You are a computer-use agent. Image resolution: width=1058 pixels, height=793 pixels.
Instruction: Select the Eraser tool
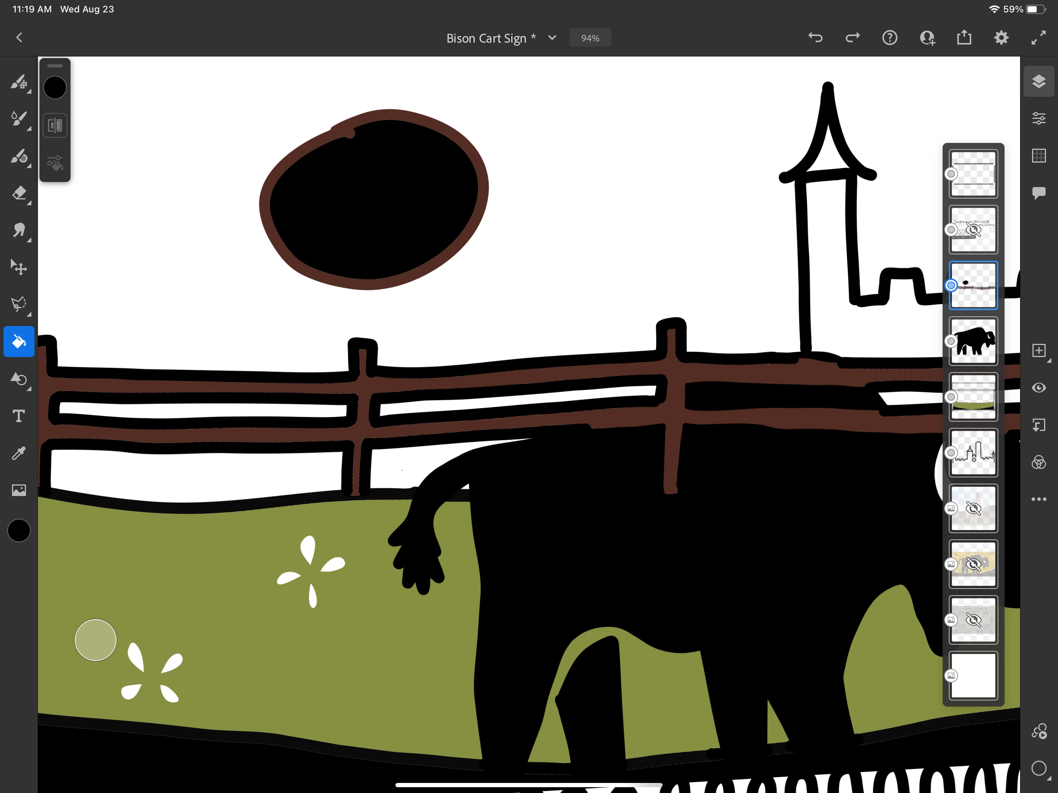tap(19, 193)
